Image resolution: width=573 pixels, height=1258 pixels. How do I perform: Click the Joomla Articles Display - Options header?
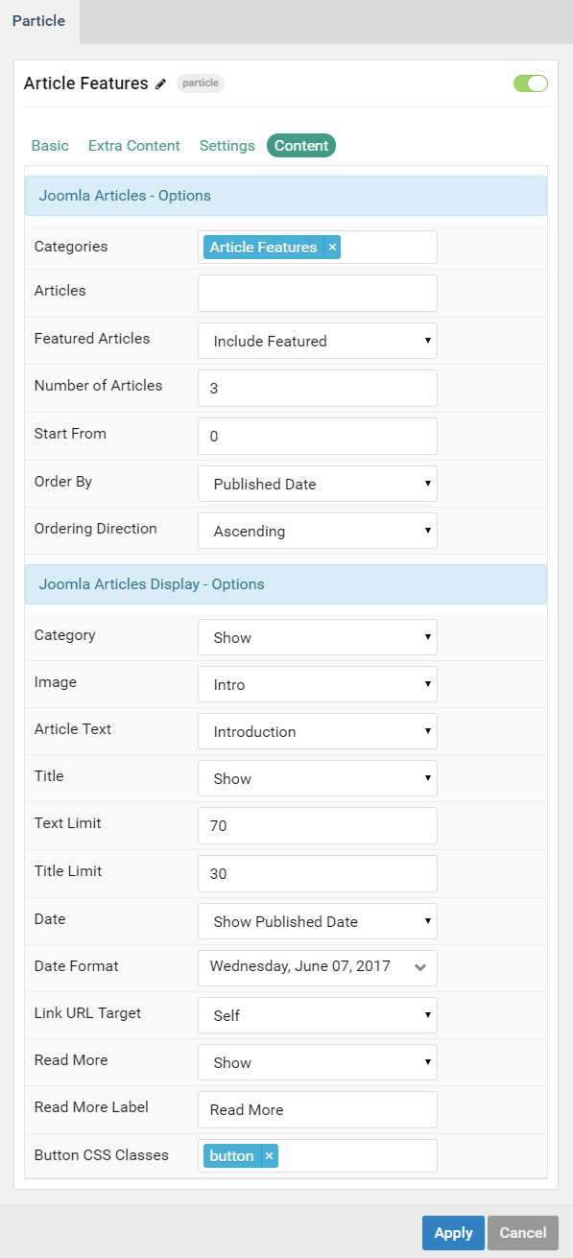(286, 584)
